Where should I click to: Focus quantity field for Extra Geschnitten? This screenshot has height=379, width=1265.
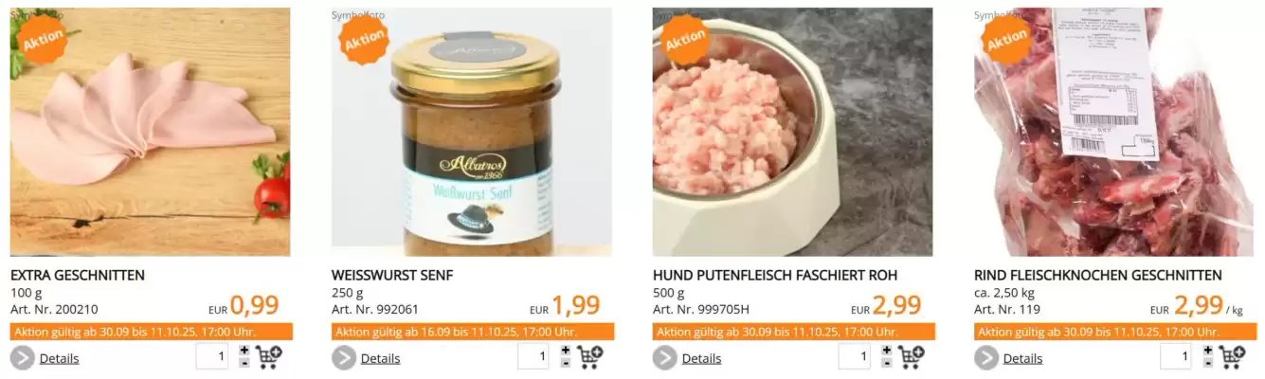coord(212,357)
